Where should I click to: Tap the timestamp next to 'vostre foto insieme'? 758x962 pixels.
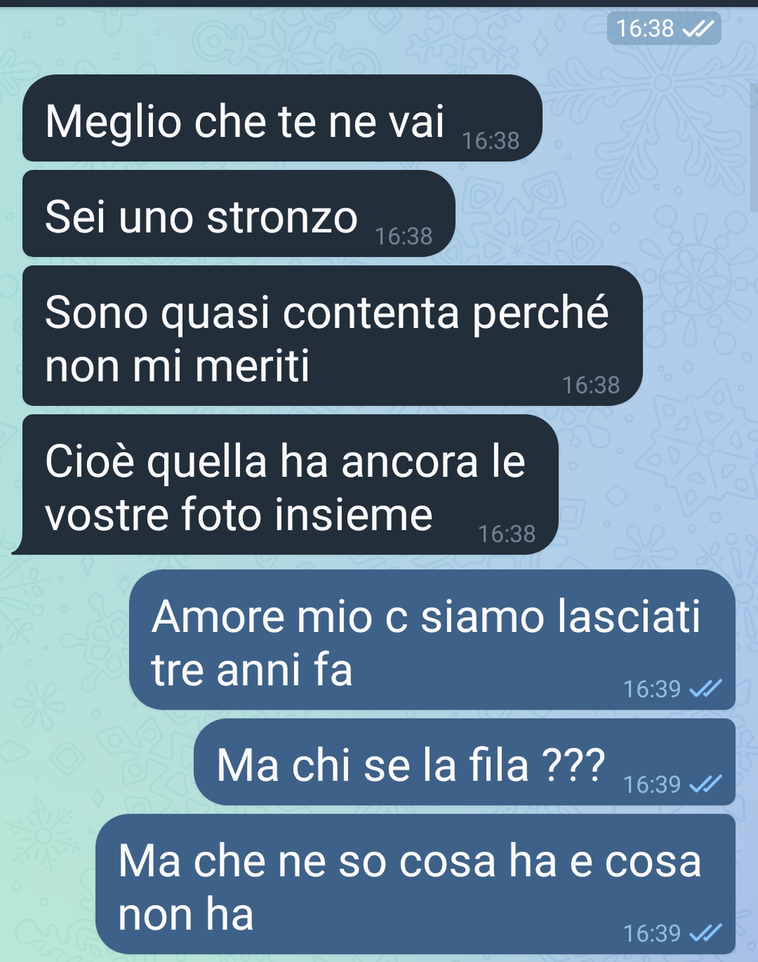[x=507, y=534]
